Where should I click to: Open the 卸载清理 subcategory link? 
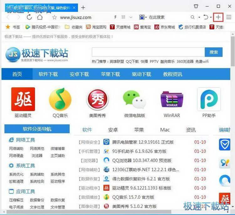[x=16, y=181]
